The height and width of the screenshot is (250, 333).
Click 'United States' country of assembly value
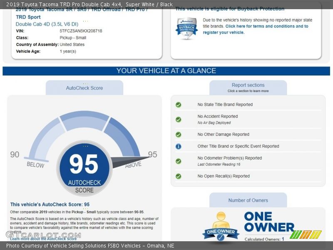tap(72, 45)
